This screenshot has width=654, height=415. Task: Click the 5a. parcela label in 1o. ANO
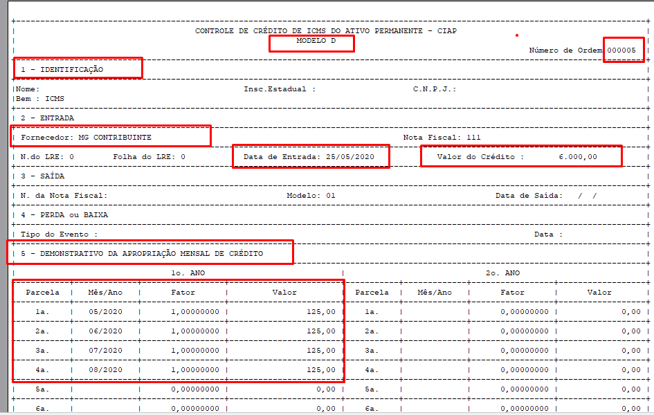point(42,389)
